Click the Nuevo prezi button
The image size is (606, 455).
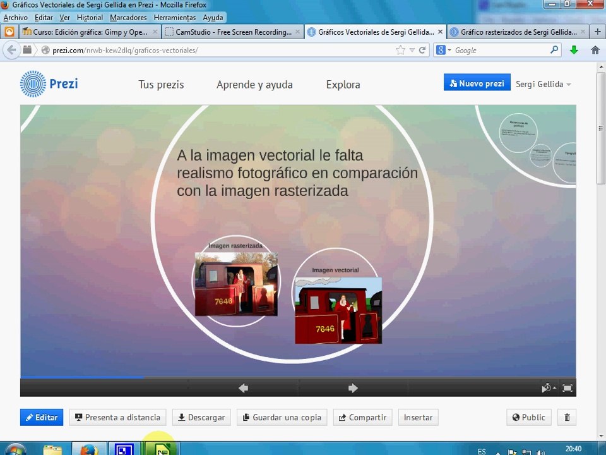click(x=477, y=83)
